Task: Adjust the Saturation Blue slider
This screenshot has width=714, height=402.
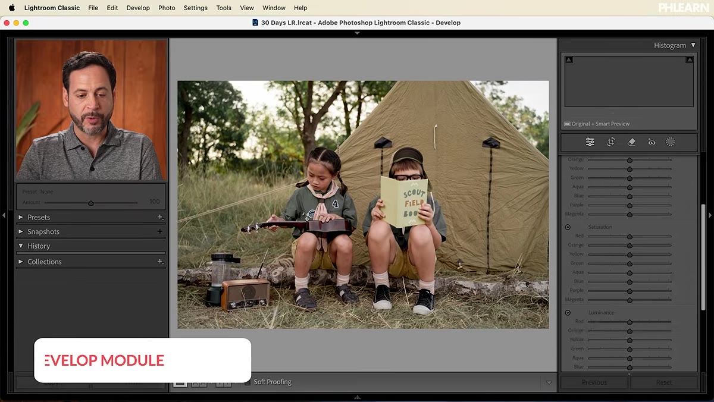Action: click(630, 282)
